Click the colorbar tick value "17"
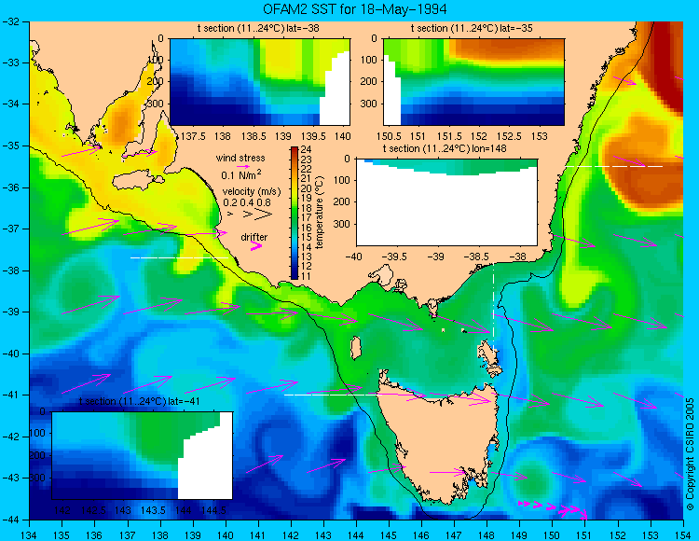 [x=306, y=217]
